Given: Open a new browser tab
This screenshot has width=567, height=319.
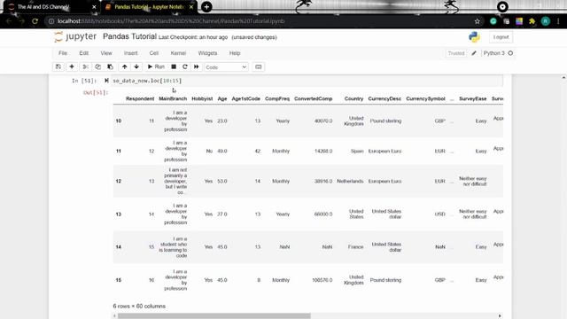Looking at the screenshot, I should tap(206, 7).
